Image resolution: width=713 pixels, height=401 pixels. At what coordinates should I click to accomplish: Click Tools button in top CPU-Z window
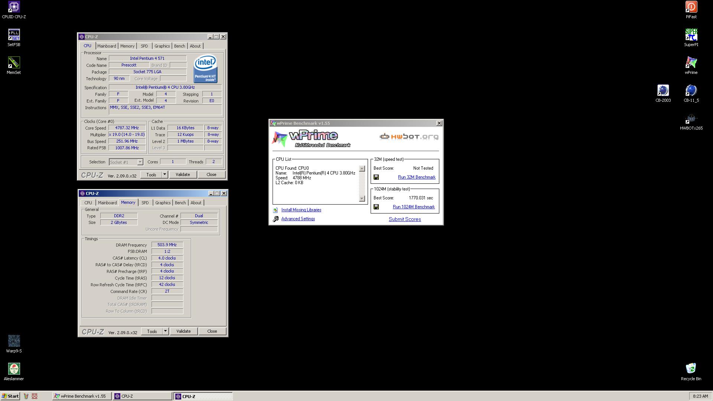point(151,175)
